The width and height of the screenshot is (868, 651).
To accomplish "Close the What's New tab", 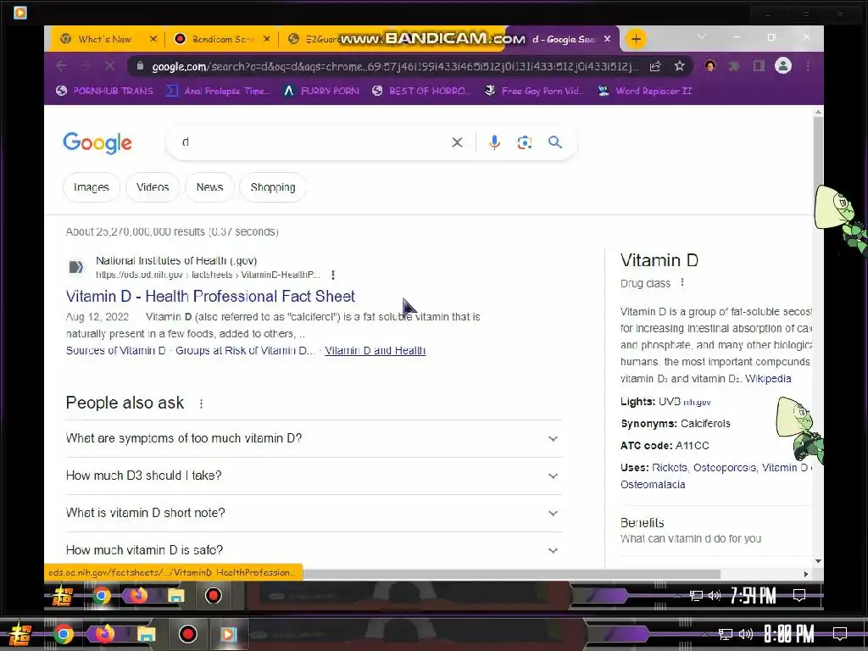I will point(153,39).
